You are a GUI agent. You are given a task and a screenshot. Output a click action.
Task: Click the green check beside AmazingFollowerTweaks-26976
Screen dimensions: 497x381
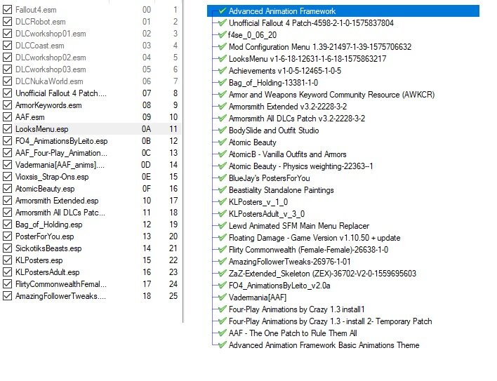[x=223, y=262]
